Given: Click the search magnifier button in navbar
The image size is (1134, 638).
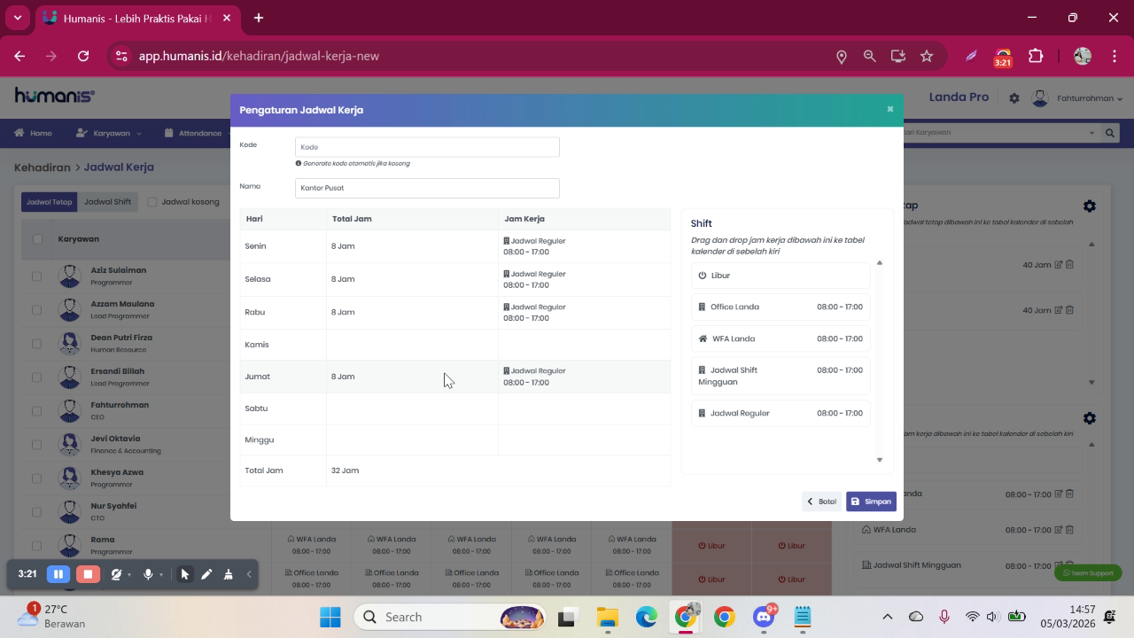Looking at the screenshot, I should click(x=1109, y=133).
